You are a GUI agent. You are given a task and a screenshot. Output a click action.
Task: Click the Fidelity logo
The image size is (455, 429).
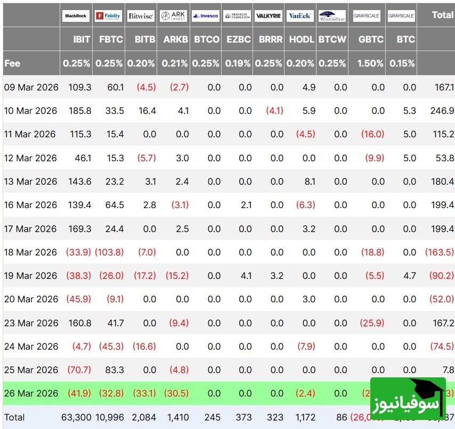pyautogui.click(x=109, y=16)
